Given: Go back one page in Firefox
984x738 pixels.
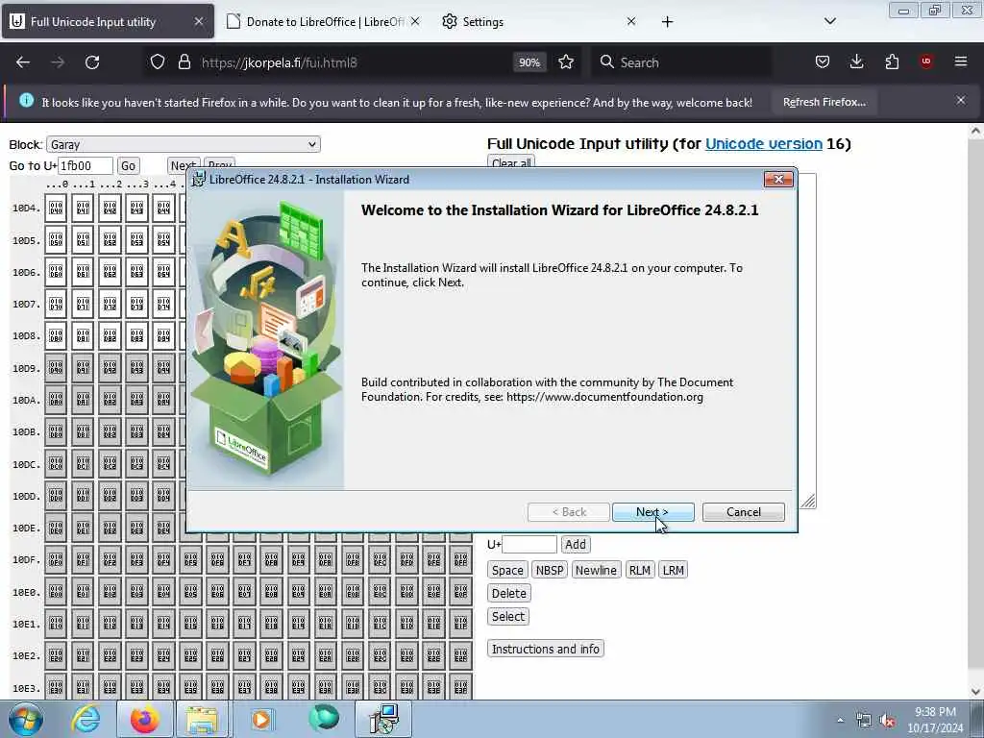Looking at the screenshot, I should tap(23, 62).
